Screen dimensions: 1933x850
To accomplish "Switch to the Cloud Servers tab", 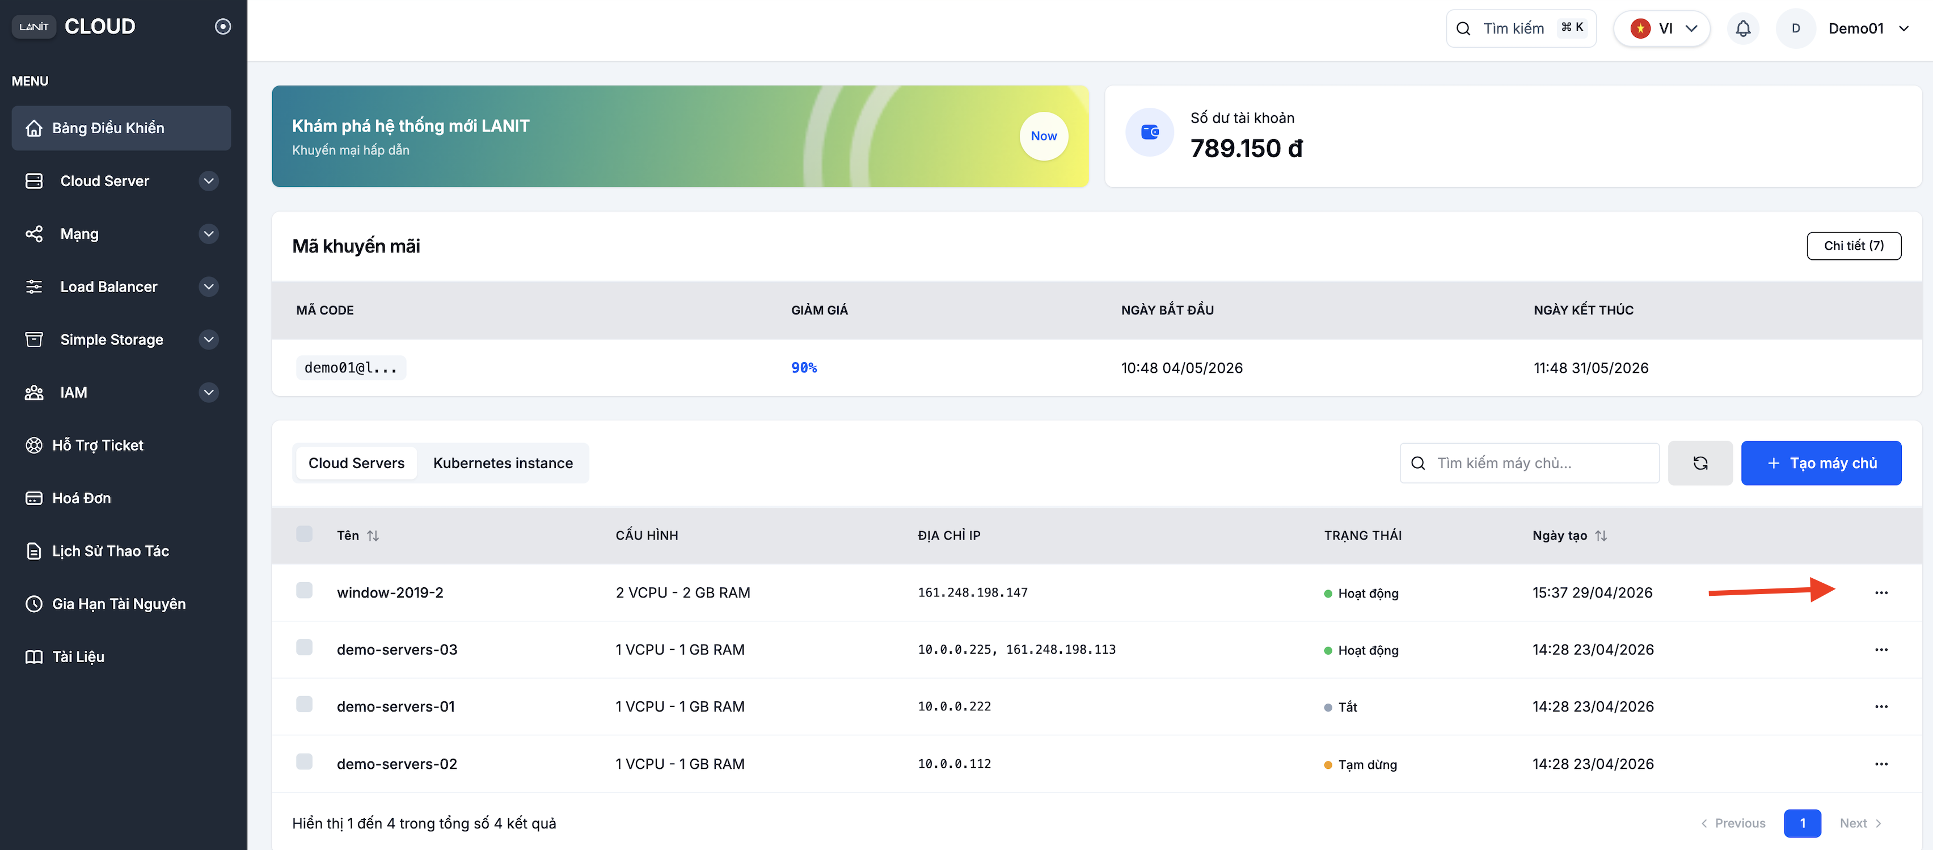I will coord(356,463).
